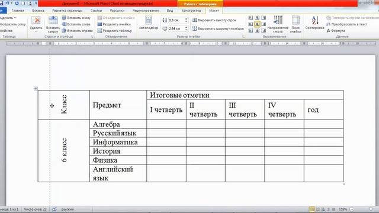This screenshot has width=379, height=213.
Task: Open the Вид tab
Action: coord(170,11)
